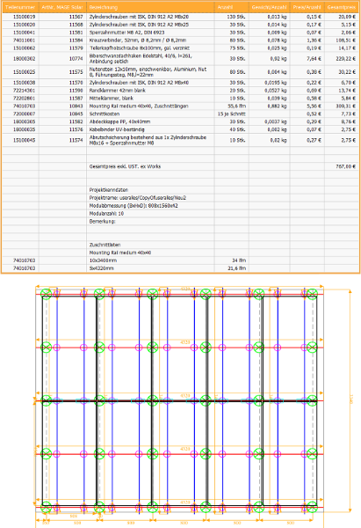The height and width of the screenshot is (528, 361).
Task: Select the Nutenstein 13x10mm description cell
Action: point(150,72)
